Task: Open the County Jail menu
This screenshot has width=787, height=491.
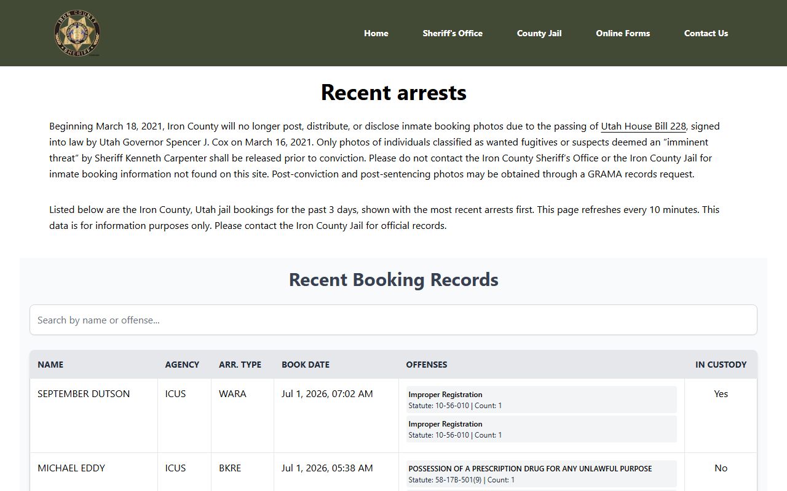Action: [539, 33]
